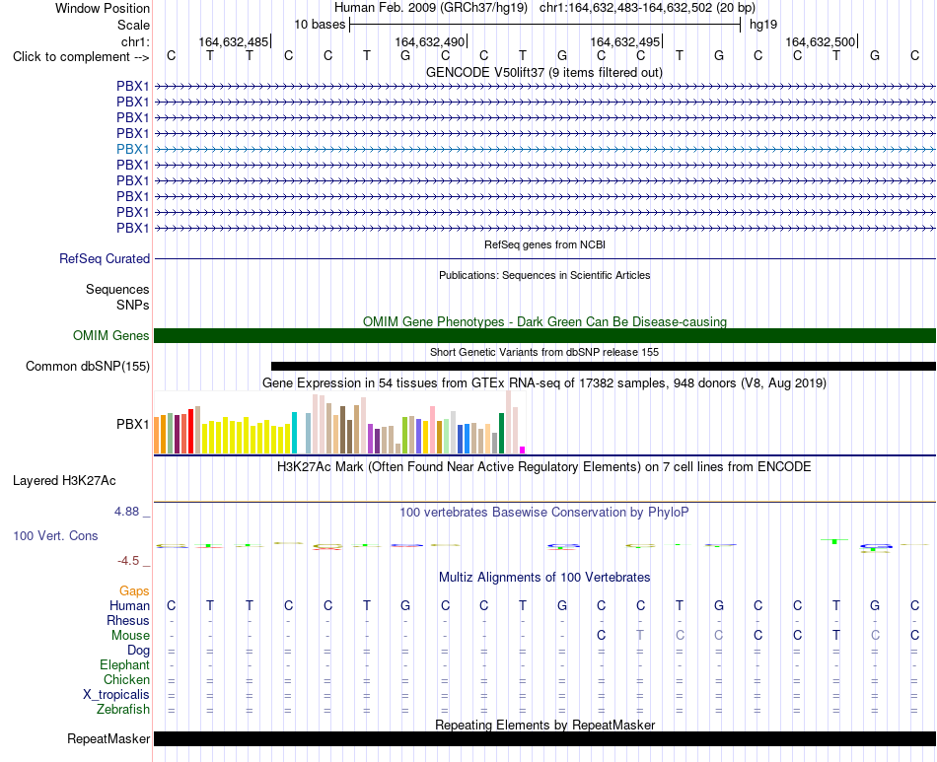Screen dimensions: 937x762
Task: Click the RepeatMasker black repeat bar
Action: pyautogui.click(x=544, y=738)
